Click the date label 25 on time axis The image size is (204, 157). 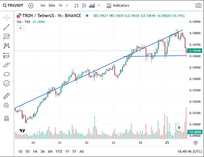tap(167, 143)
